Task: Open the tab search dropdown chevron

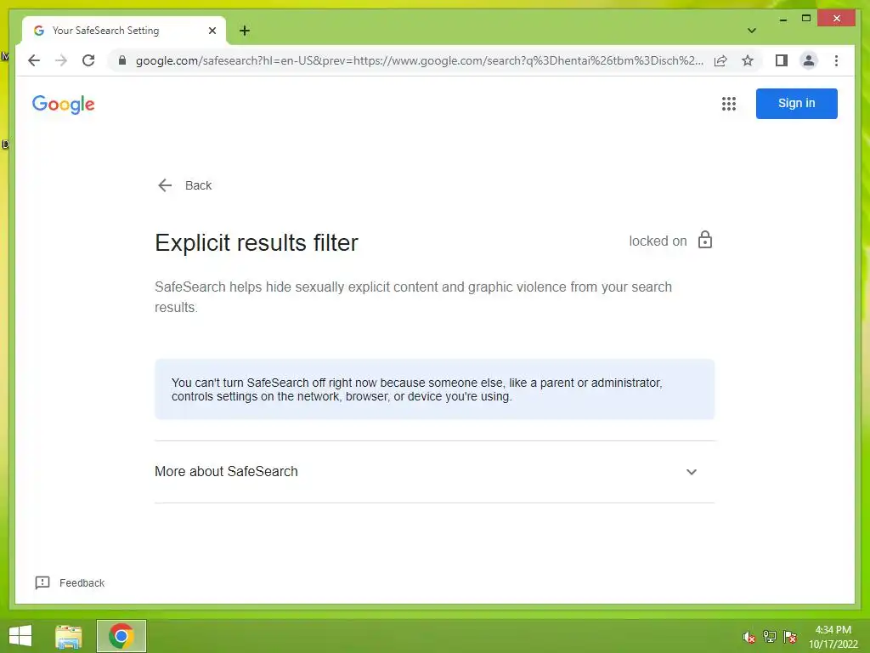Action: point(751,31)
